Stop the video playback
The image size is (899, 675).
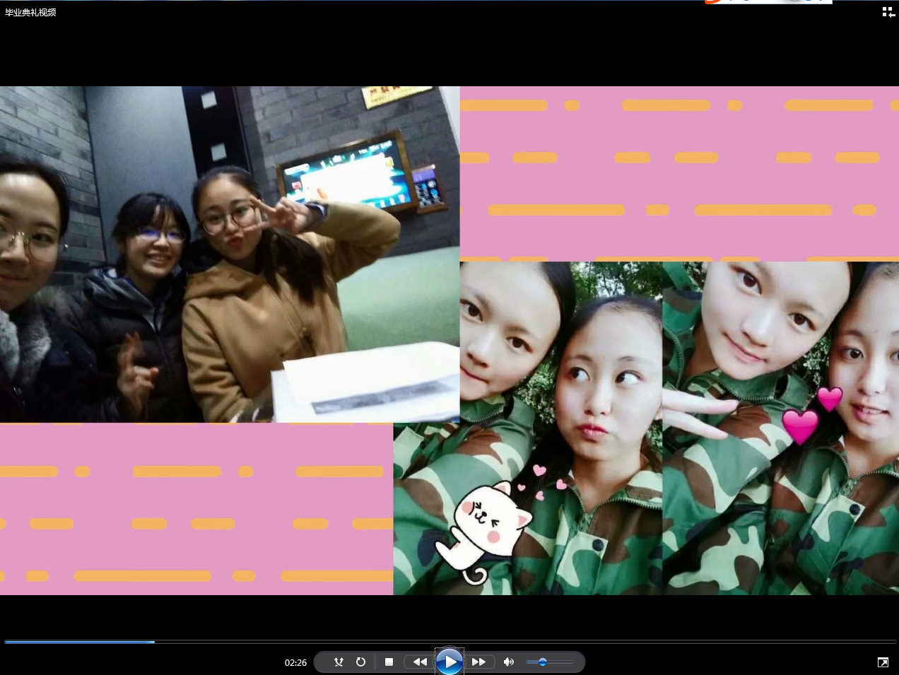point(389,662)
